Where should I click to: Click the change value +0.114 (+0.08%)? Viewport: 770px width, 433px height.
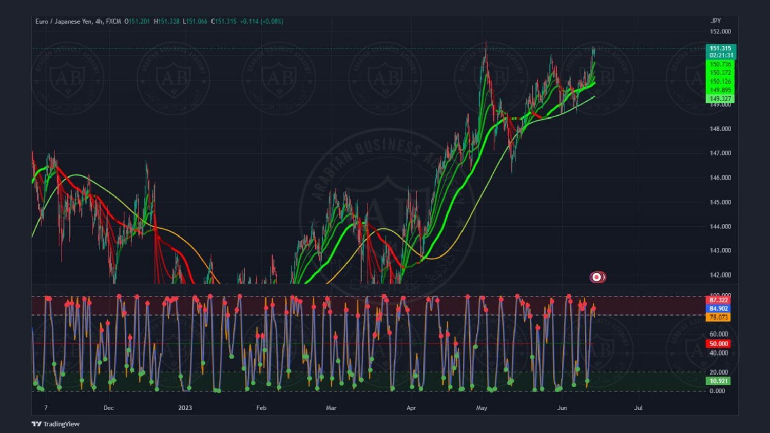(x=262, y=21)
